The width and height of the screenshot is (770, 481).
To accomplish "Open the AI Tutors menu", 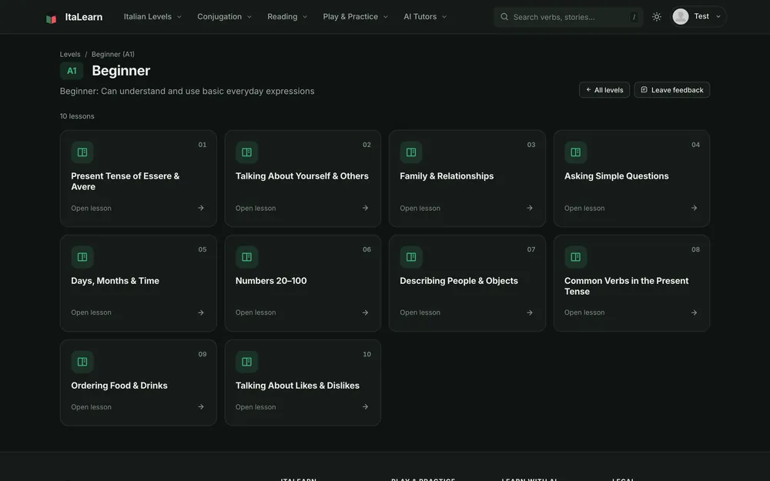I will [425, 17].
